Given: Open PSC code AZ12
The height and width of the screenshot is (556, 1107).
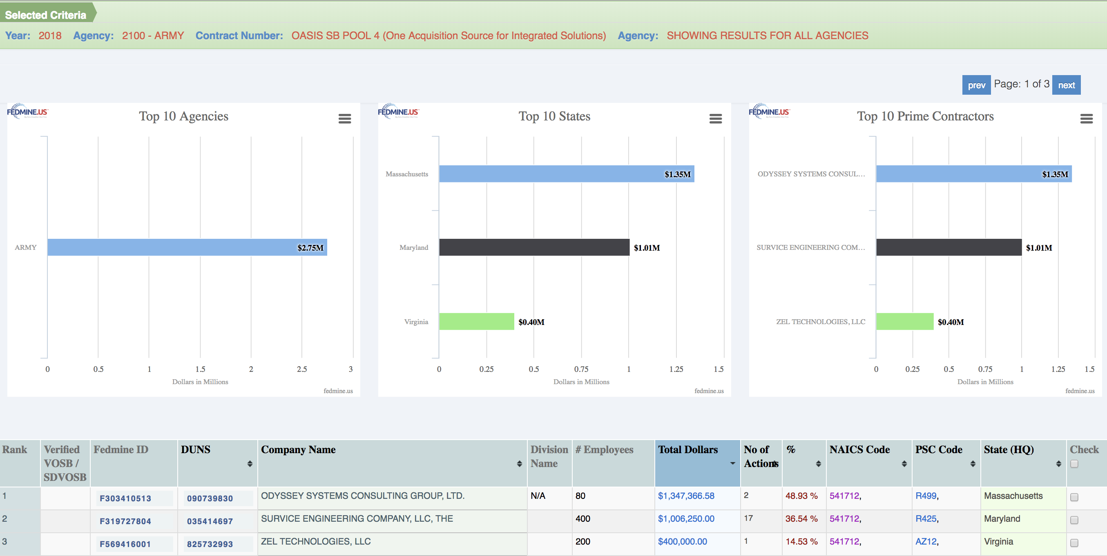Looking at the screenshot, I should coord(926,541).
